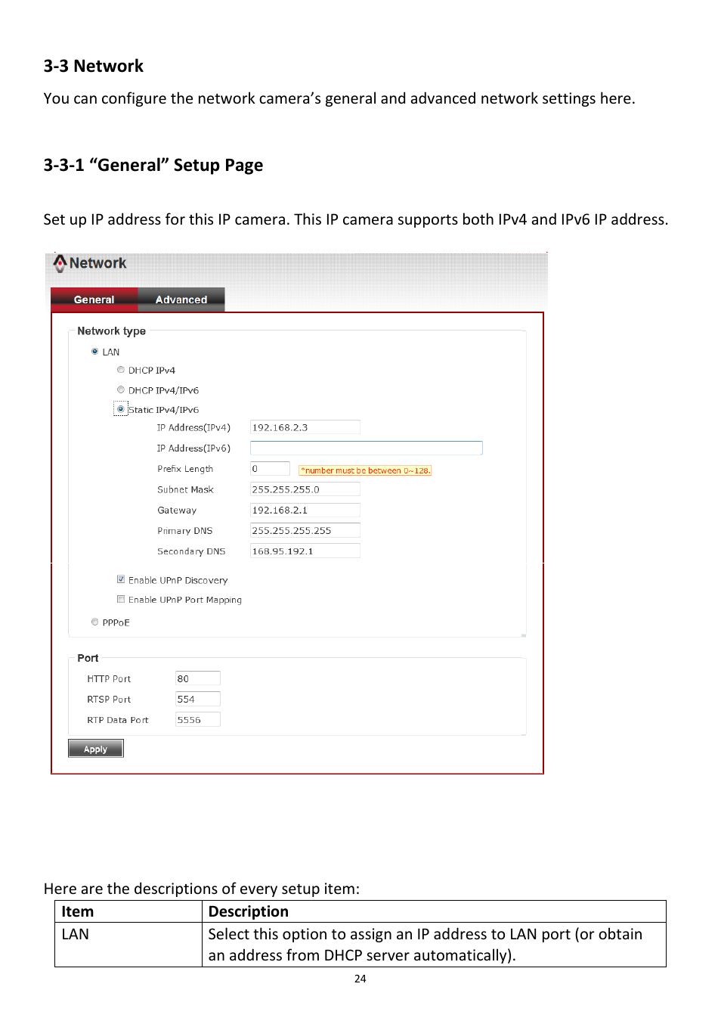This screenshot has width=721, height=1021.
Task: Focus the IP Address(IPv6) input field
Action: coord(367,448)
